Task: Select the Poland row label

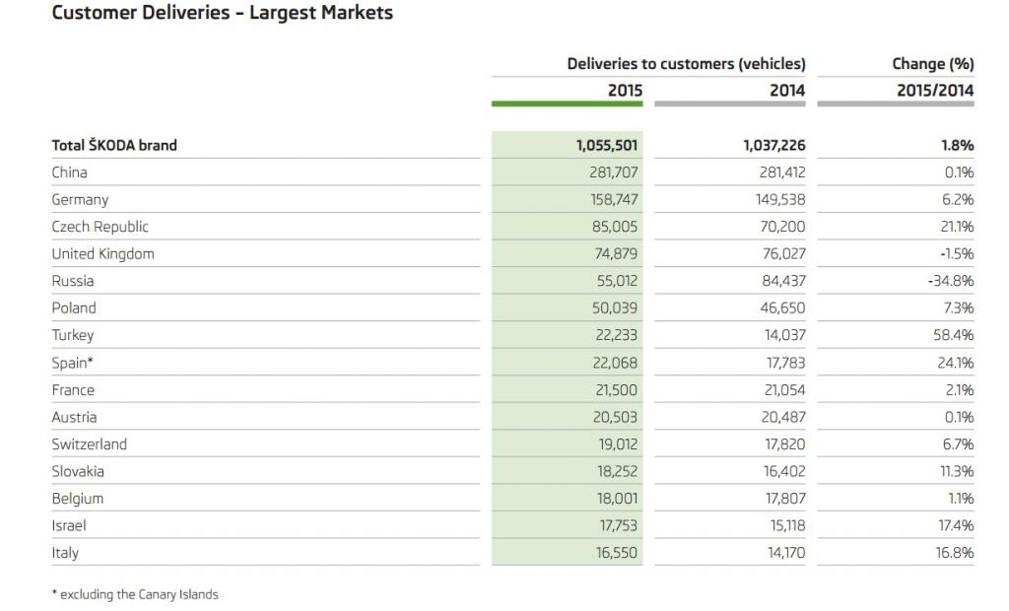Action: (73, 307)
